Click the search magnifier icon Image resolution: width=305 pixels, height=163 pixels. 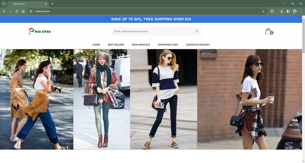coord(197,31)
